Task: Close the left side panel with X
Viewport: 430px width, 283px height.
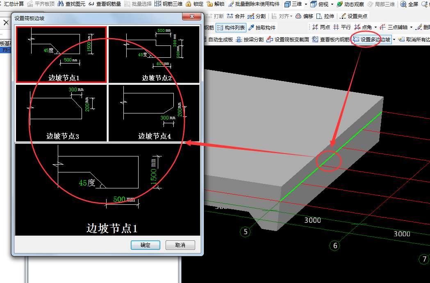Action: pos(6,23)
